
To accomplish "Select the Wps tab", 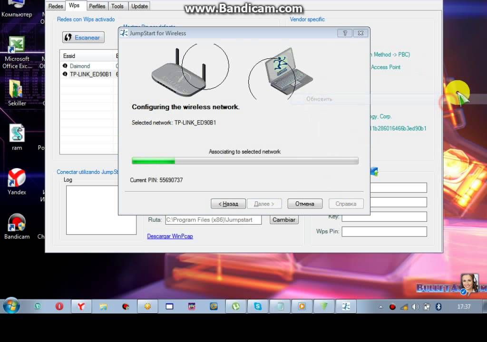I will click(74, 6).
